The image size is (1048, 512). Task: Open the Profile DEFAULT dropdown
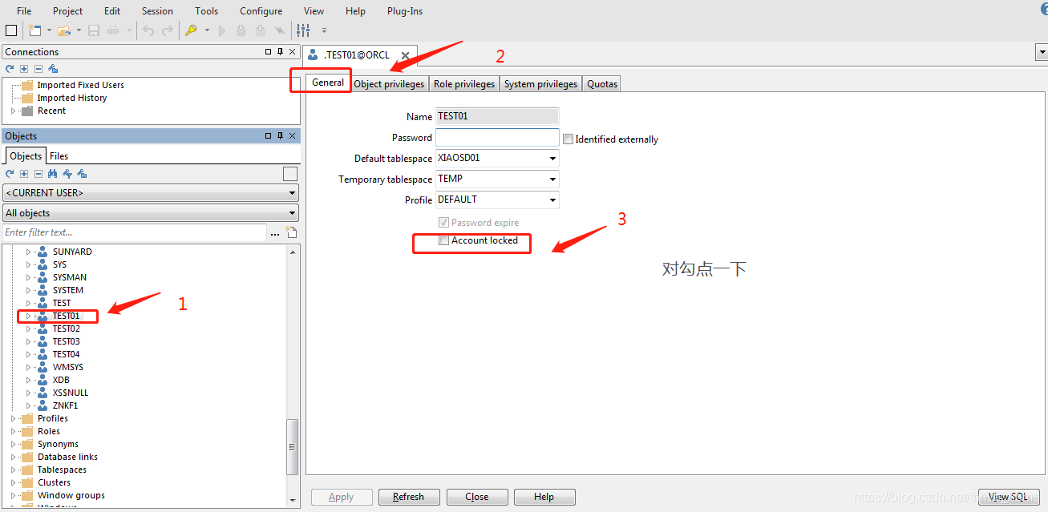click(552, 200)
